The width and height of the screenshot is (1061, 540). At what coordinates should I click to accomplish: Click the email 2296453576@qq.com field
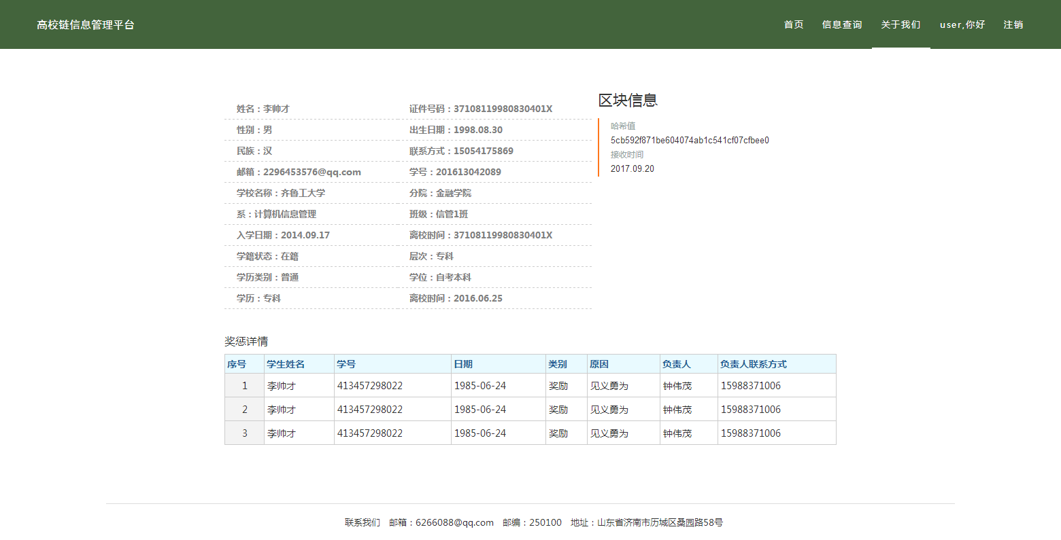click(x=311, y=172)
